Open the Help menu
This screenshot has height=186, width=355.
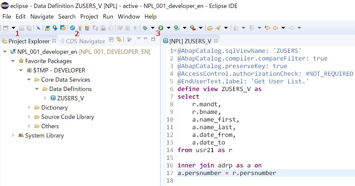[x=151, y=17]
